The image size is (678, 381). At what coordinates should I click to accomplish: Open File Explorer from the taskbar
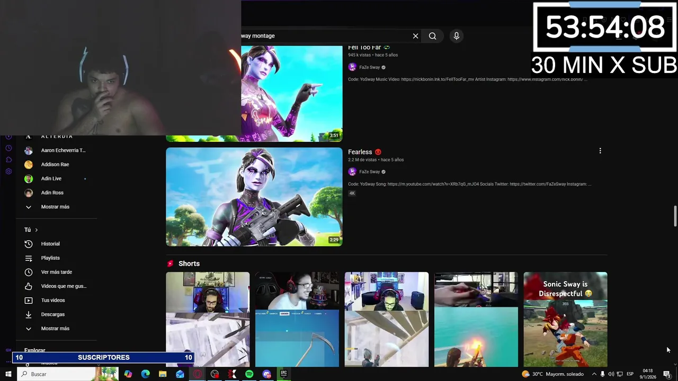tap(163, 374)
